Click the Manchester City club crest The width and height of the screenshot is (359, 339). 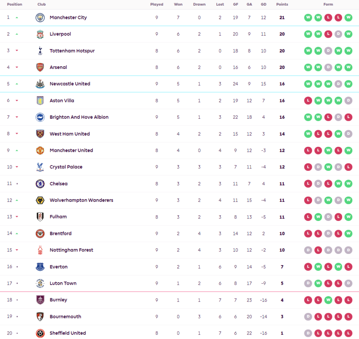pos(40,18)
